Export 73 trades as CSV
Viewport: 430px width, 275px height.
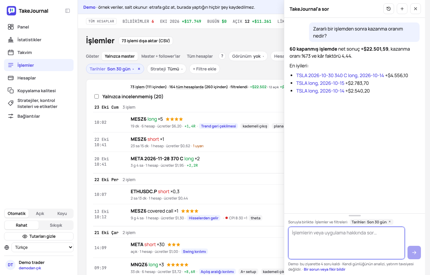point(146,41)
